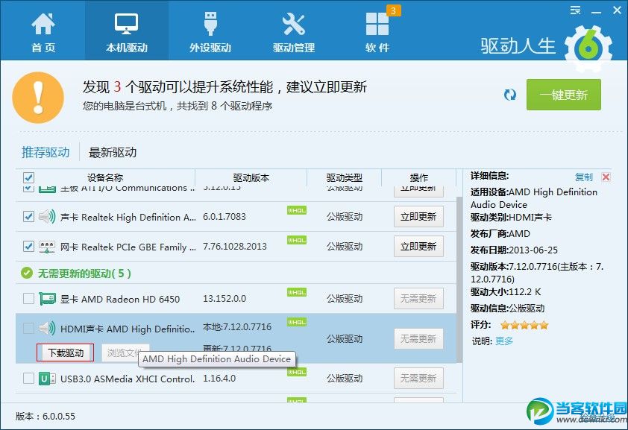Click the green check icon beside 无需更新的驱动
Screen dimensions: 628x430
point(26,274)
